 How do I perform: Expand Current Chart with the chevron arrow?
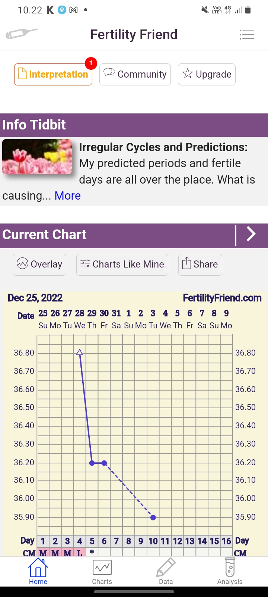pyautogui.click(x=251, y=234)
